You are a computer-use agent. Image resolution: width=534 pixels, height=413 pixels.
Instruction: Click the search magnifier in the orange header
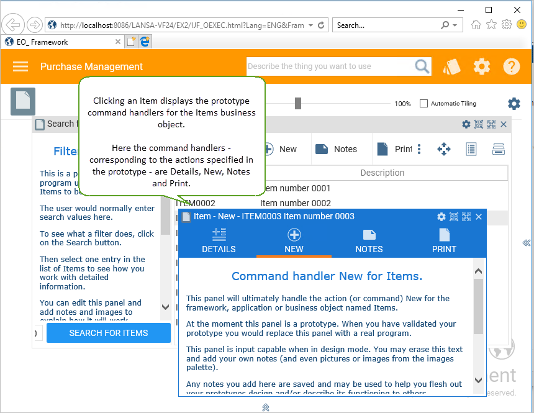pos(422,66)
